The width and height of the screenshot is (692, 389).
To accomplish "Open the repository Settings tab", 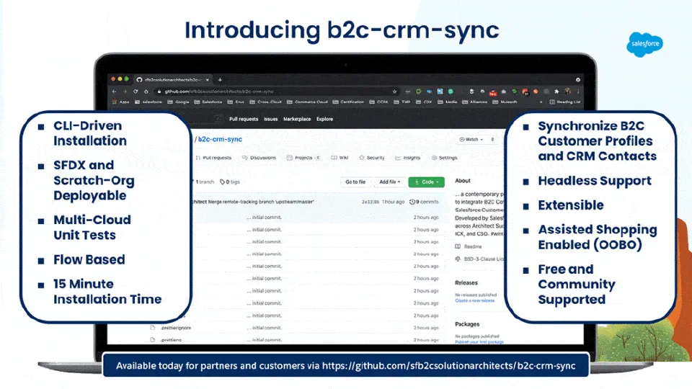I will tap(445, 158).
